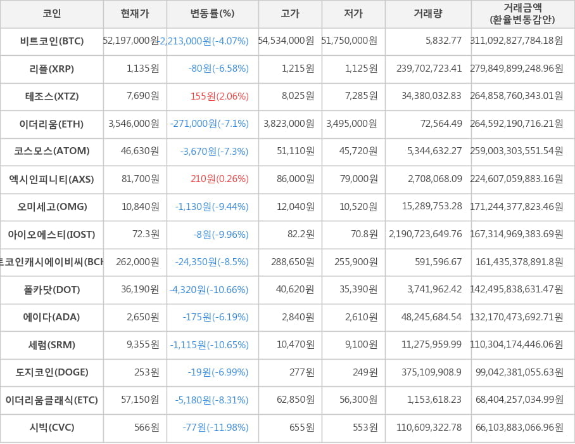Click change value -1,115원(-10.65%)
The image size is (575, 444).
coord(210,345)
